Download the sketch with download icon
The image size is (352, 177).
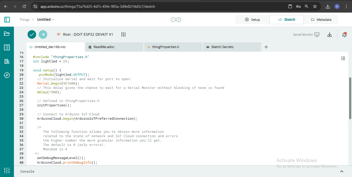[x=330, y=34]
